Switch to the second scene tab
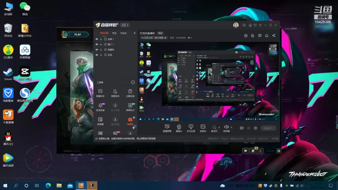This screenshot has width=338, height=190. pyautogui.click(x=114, y=33)
